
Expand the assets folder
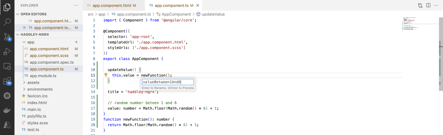pos(24,82)
